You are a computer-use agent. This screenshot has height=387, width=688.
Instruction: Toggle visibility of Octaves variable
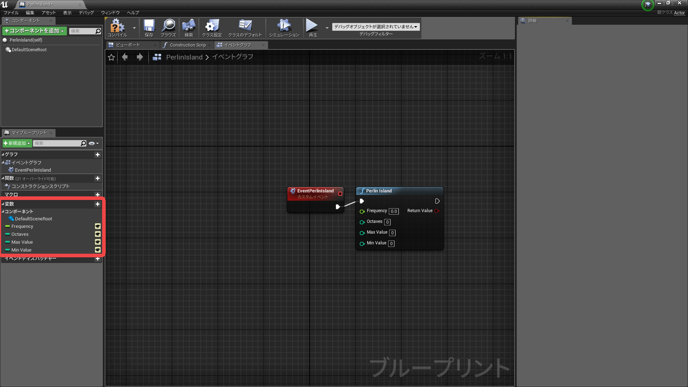click(x=98, y=234)
